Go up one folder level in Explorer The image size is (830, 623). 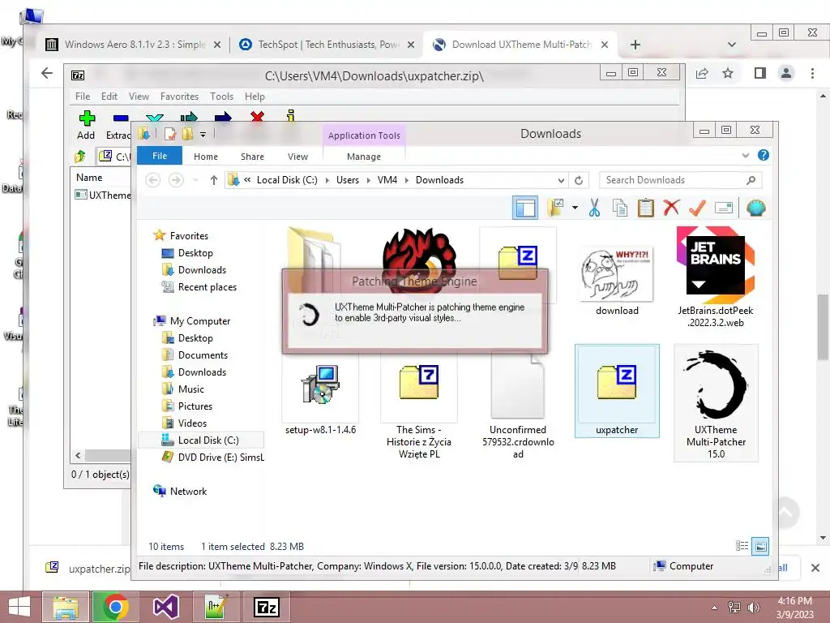(x=213, y=180)
